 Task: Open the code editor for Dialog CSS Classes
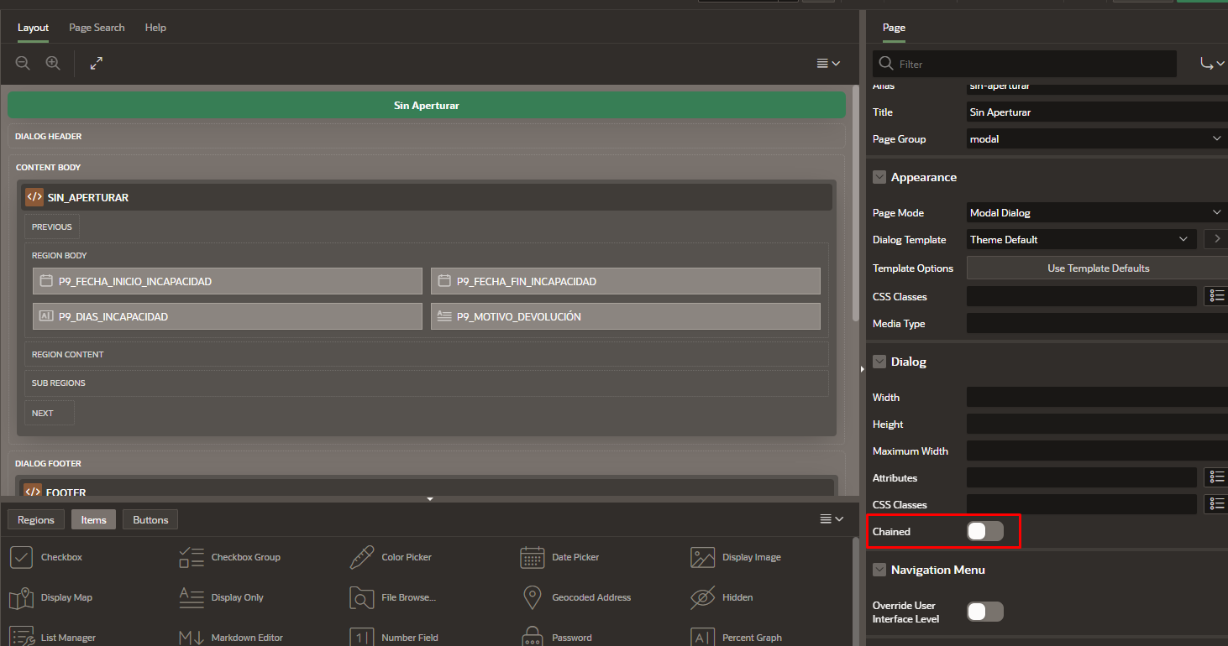point(1215,503)
